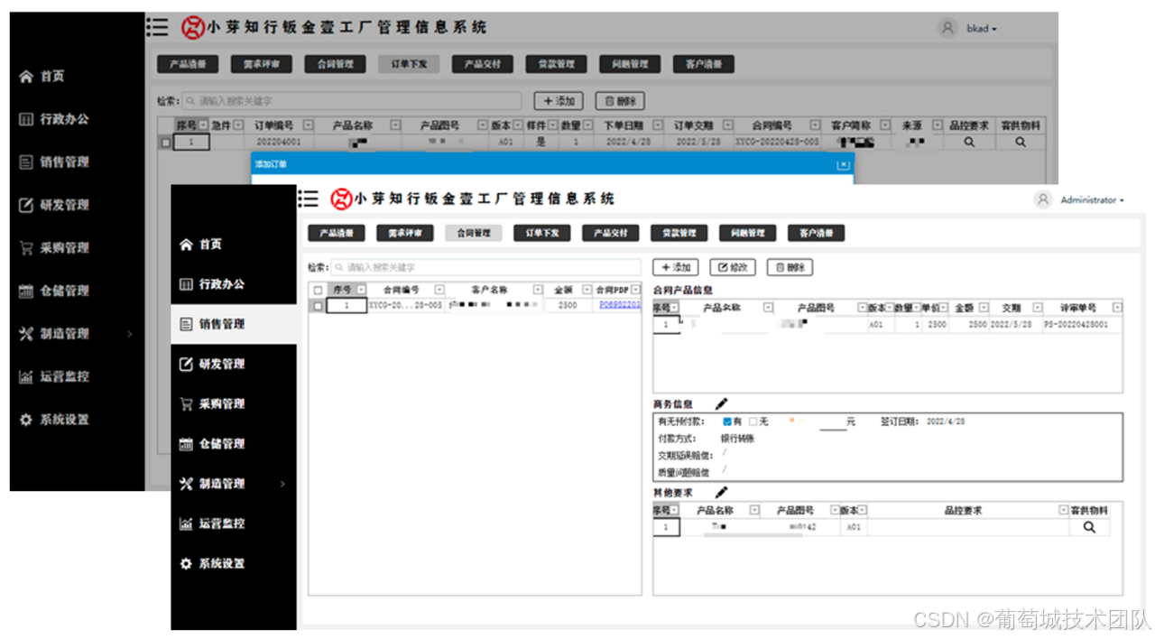Click 运营监控 chart icon in back window sidebar
The height and width of the screenshot is (639, 1155).
[26, 377]
